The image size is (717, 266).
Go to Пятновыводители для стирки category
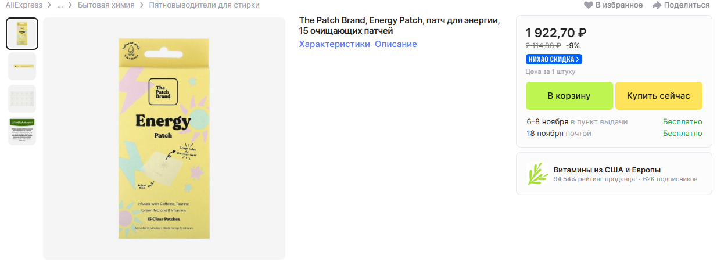point(204,5)
